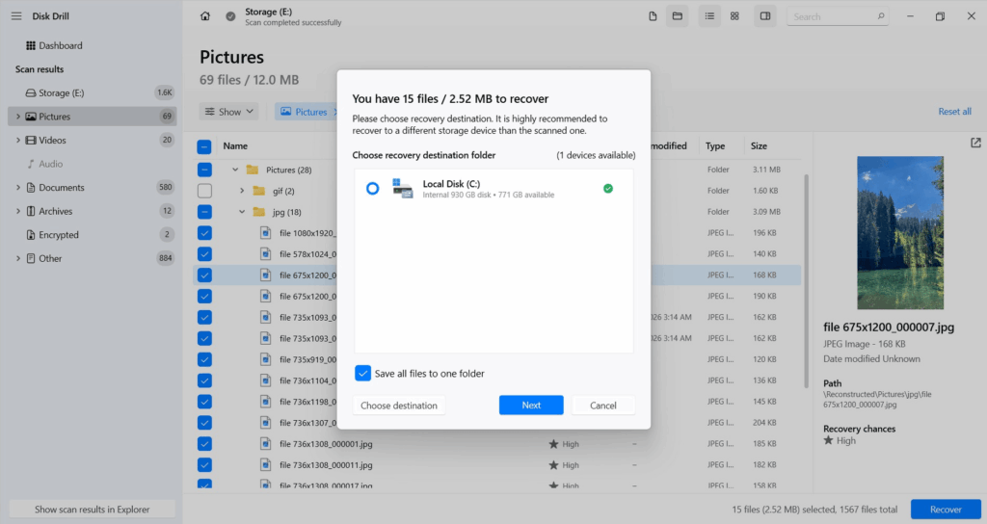Screen dimensions: 987x524
Task: Click the Storage (E:) drive icon in sidebar
Action: (x=30, y=93)
